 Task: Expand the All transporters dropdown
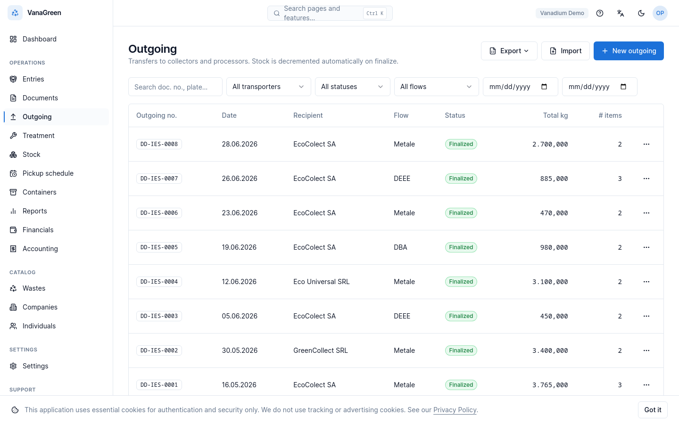click(269, 87)
